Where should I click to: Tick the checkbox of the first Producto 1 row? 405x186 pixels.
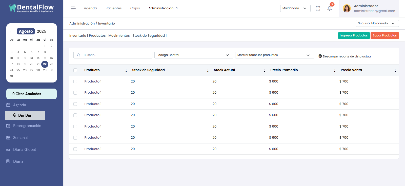pyautogui.click(x=75, y=81)
